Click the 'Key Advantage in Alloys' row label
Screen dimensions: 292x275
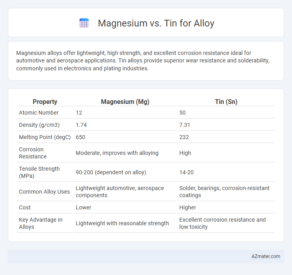click(41, 223)
